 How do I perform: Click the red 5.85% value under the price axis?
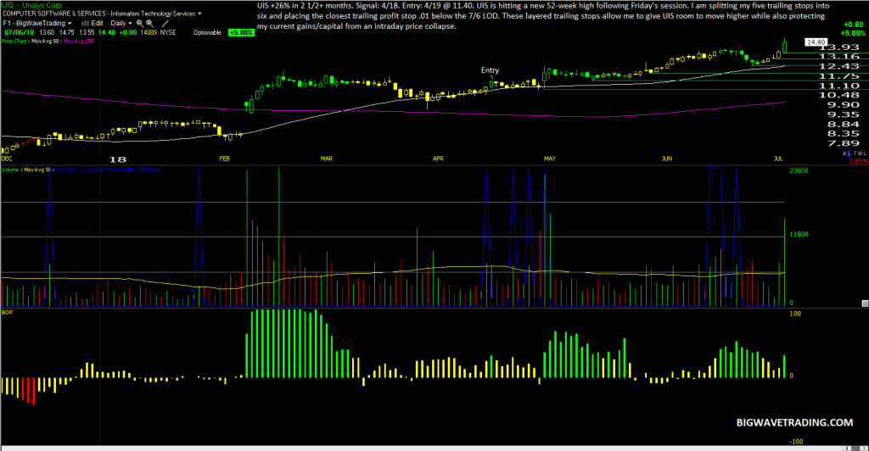pyautogui.click(x=859, y=162)
